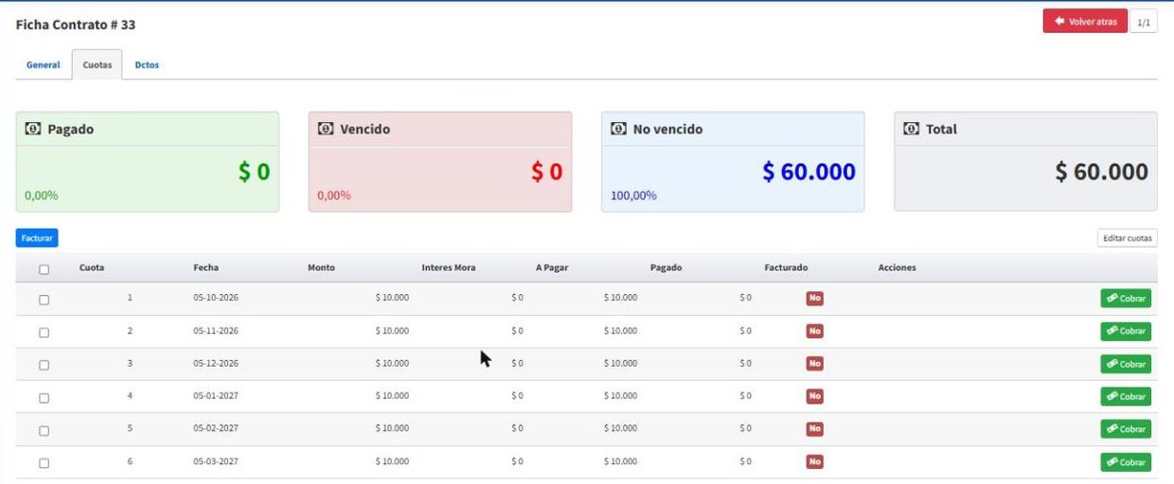Click the date 05-02-2027
1174x484 pixels.
point(216,428)
